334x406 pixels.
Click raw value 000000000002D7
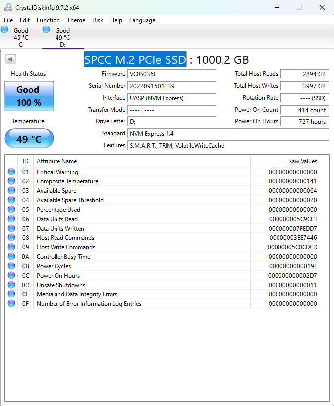292,276
